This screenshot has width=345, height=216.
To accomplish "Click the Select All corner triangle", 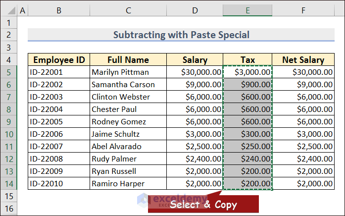I will 8,11.
